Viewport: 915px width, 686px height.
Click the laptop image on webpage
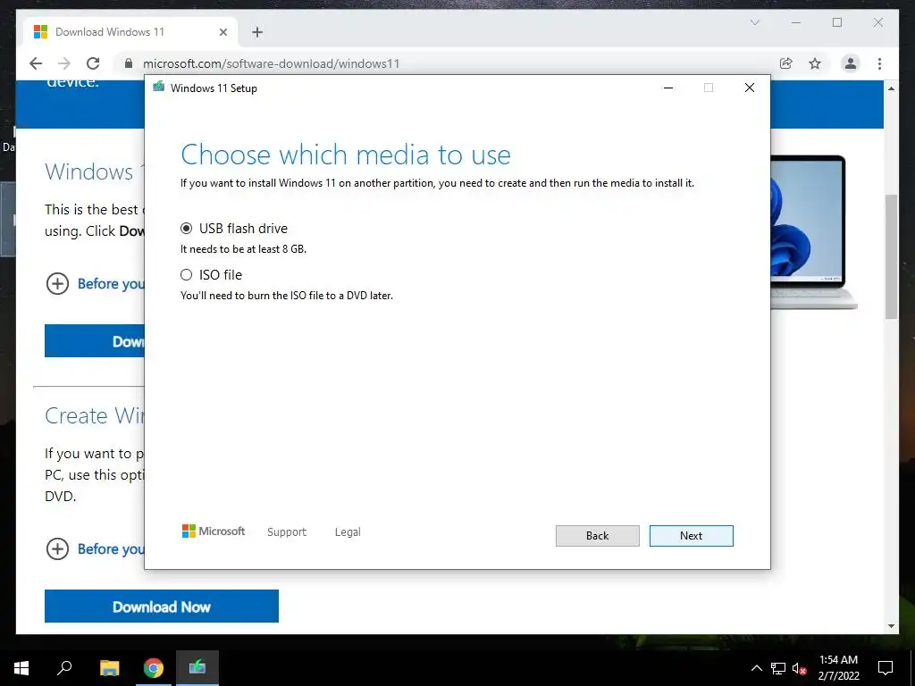(813, 231)
